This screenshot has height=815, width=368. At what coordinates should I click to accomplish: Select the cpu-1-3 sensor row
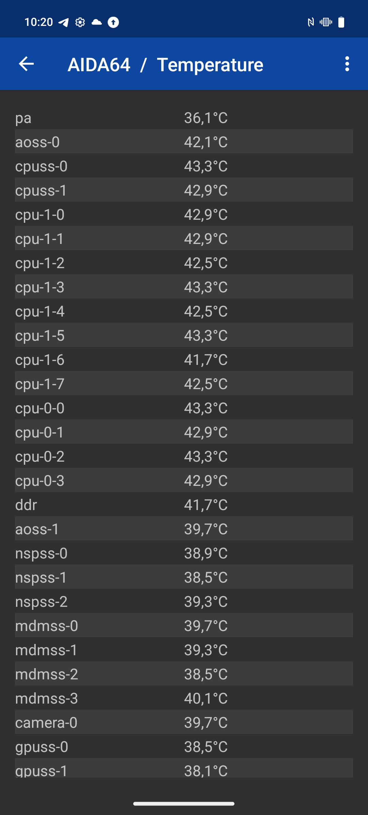(x=184, y=287)
